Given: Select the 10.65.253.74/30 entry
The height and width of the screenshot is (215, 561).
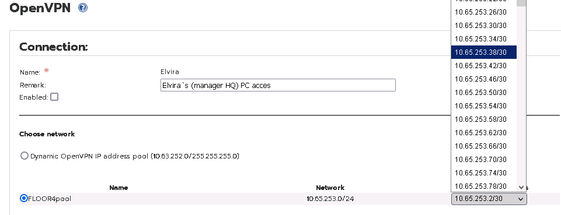Looking at the screenshot, I should tap(484, 173).
